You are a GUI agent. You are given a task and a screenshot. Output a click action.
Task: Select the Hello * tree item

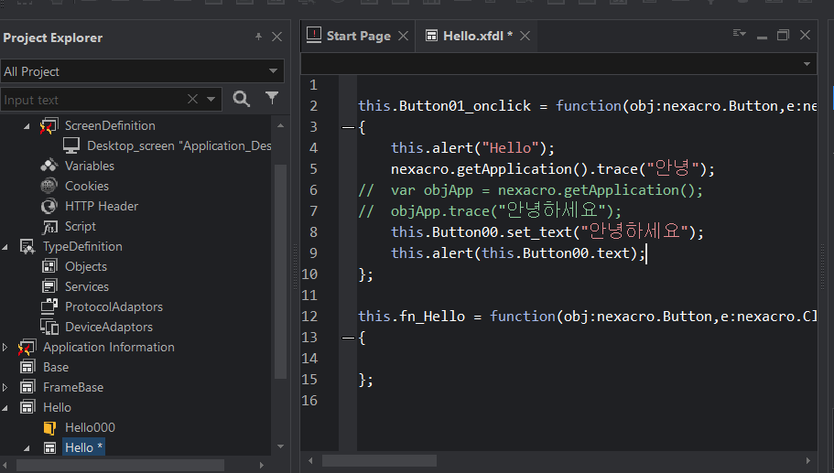[83, 447]
